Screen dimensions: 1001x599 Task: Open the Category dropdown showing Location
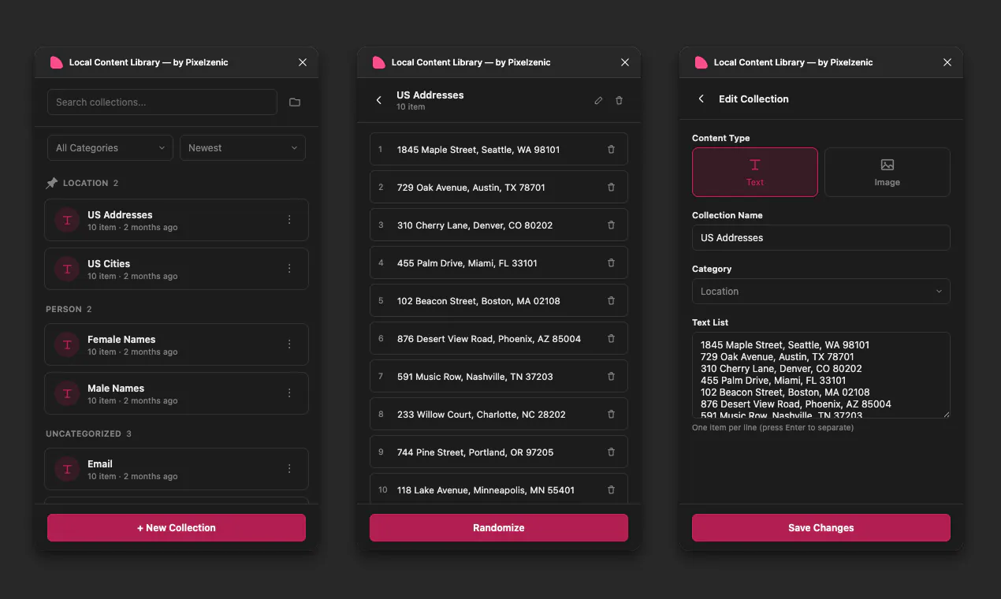point(821,292)
